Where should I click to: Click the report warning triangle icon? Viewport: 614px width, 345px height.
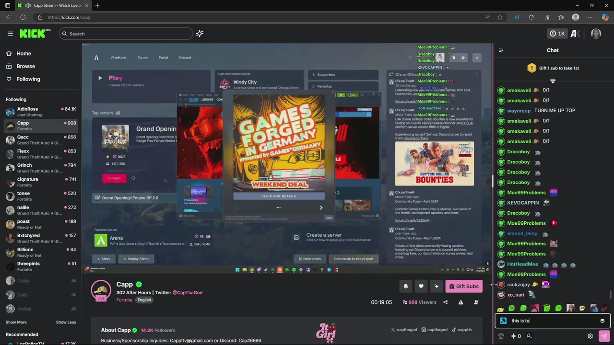tap(460, 302)
